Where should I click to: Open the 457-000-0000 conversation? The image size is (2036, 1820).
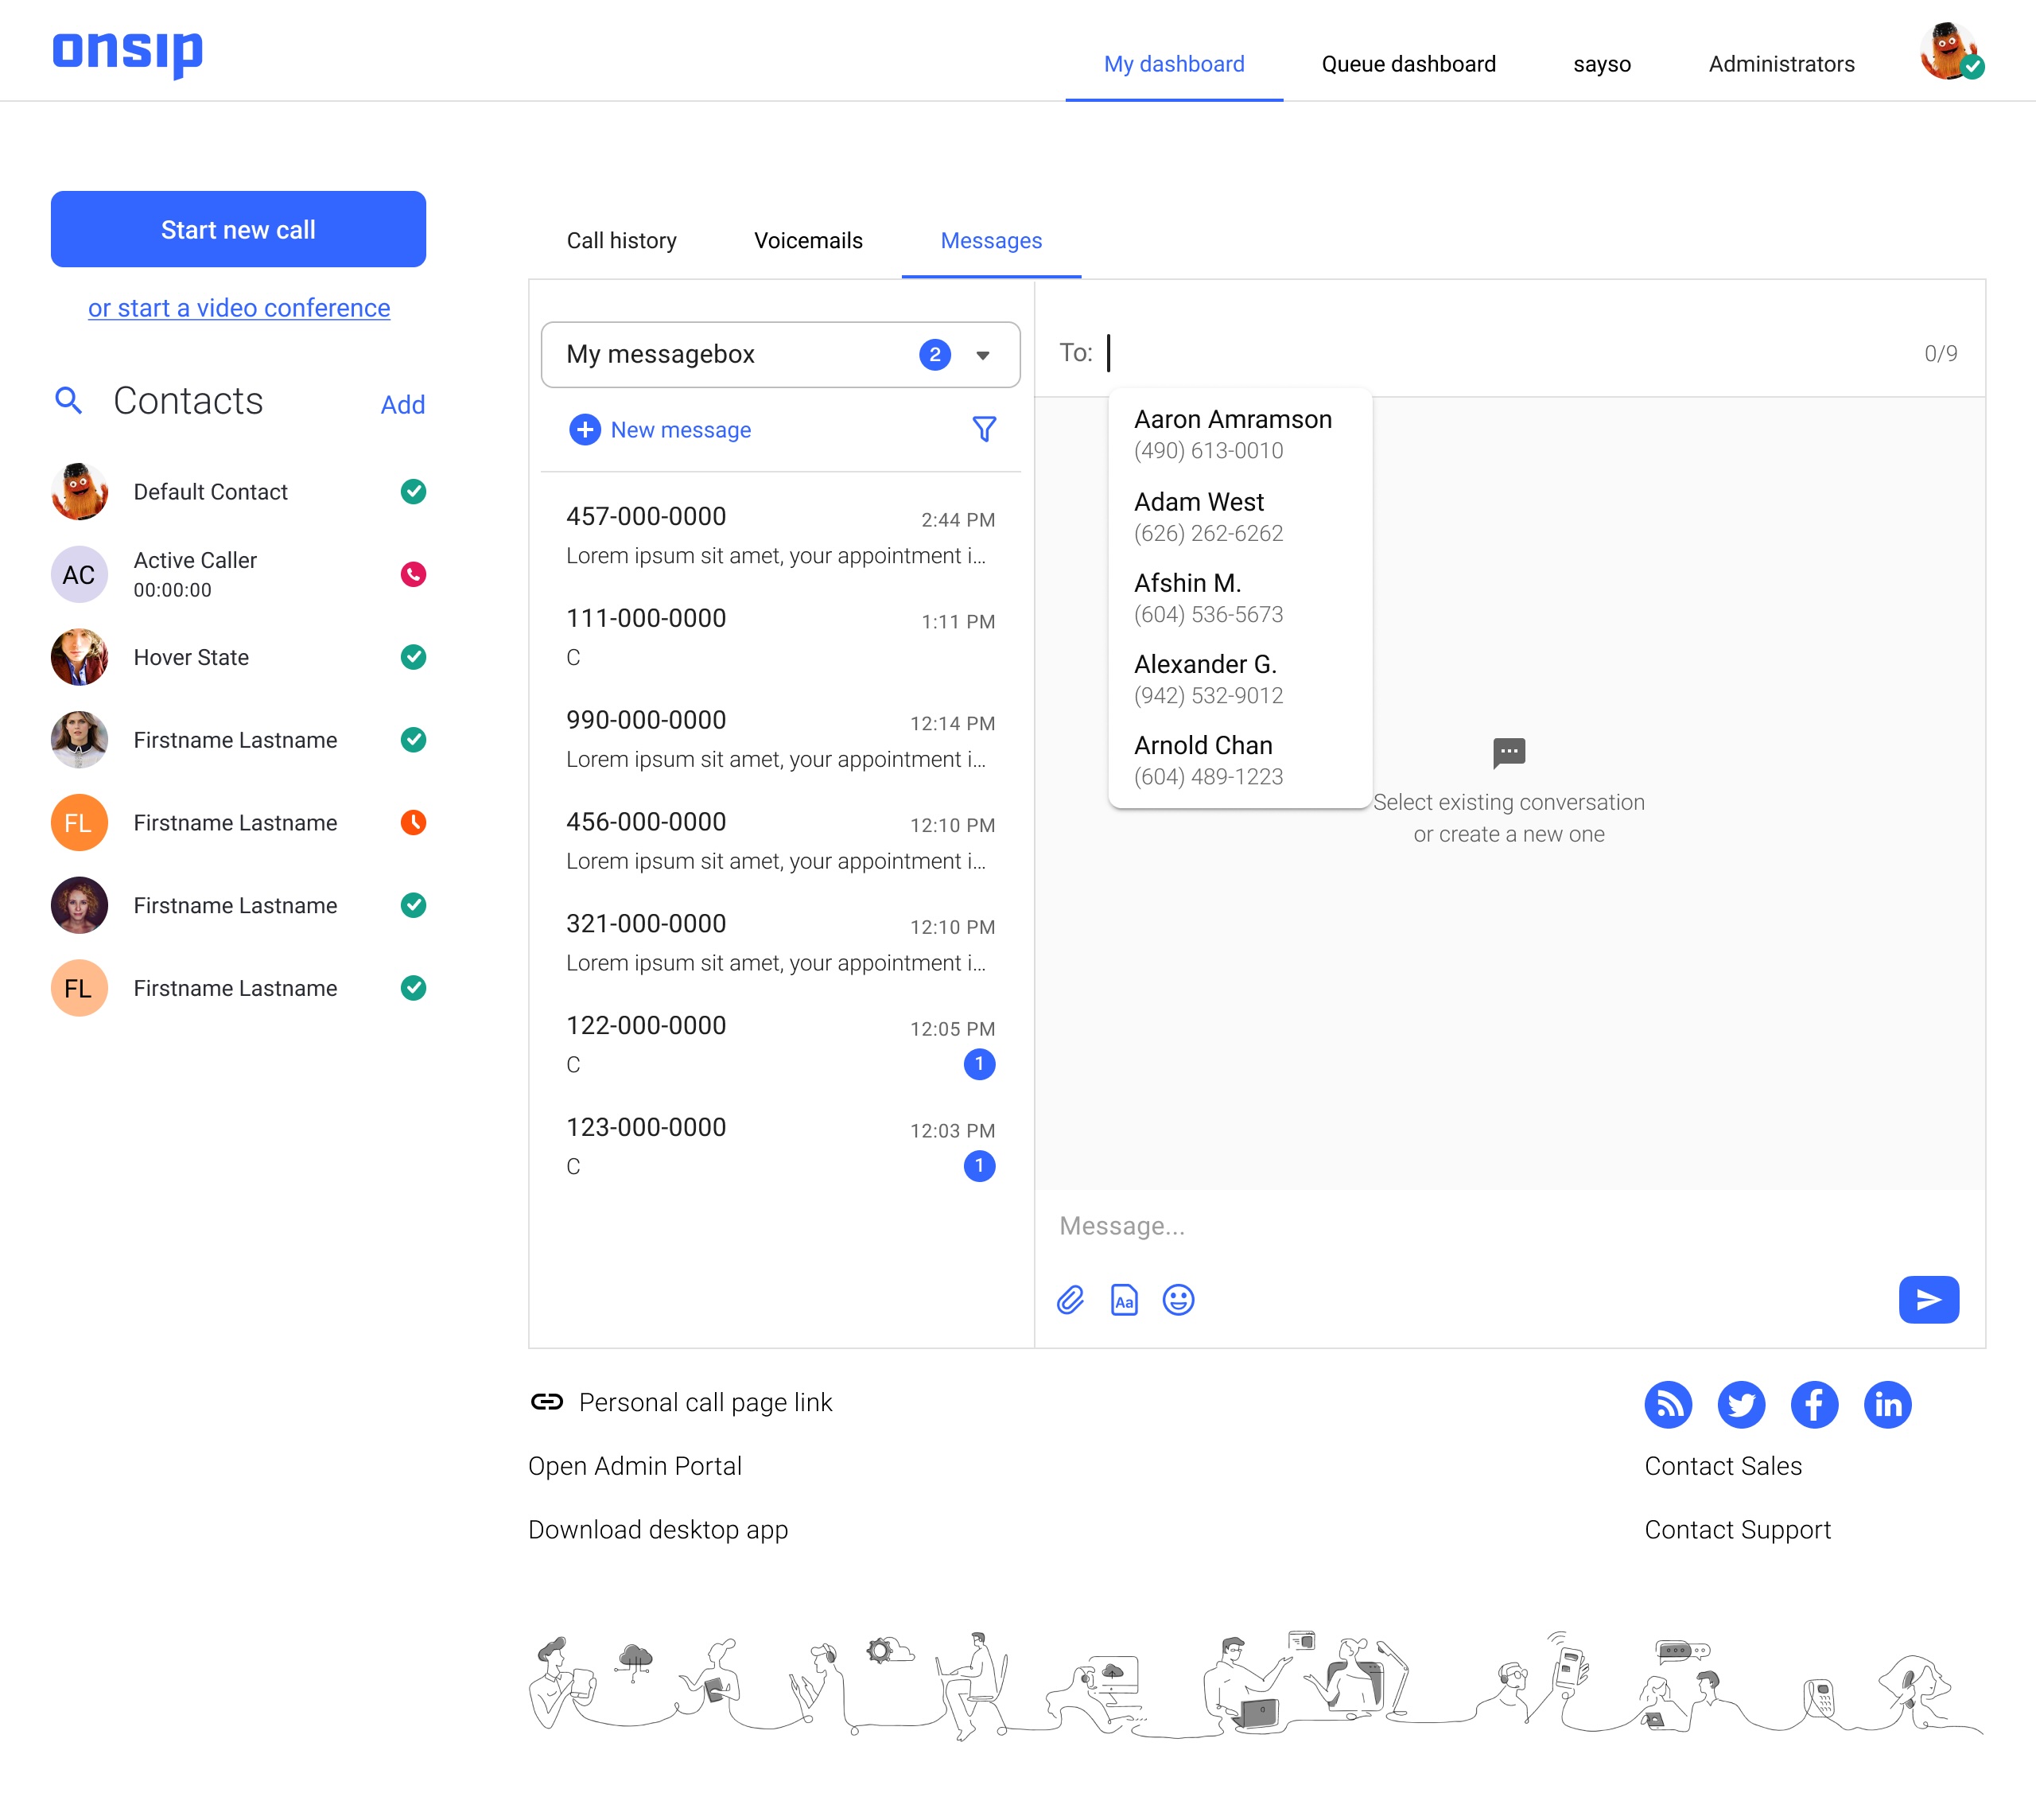pos(780,535)
